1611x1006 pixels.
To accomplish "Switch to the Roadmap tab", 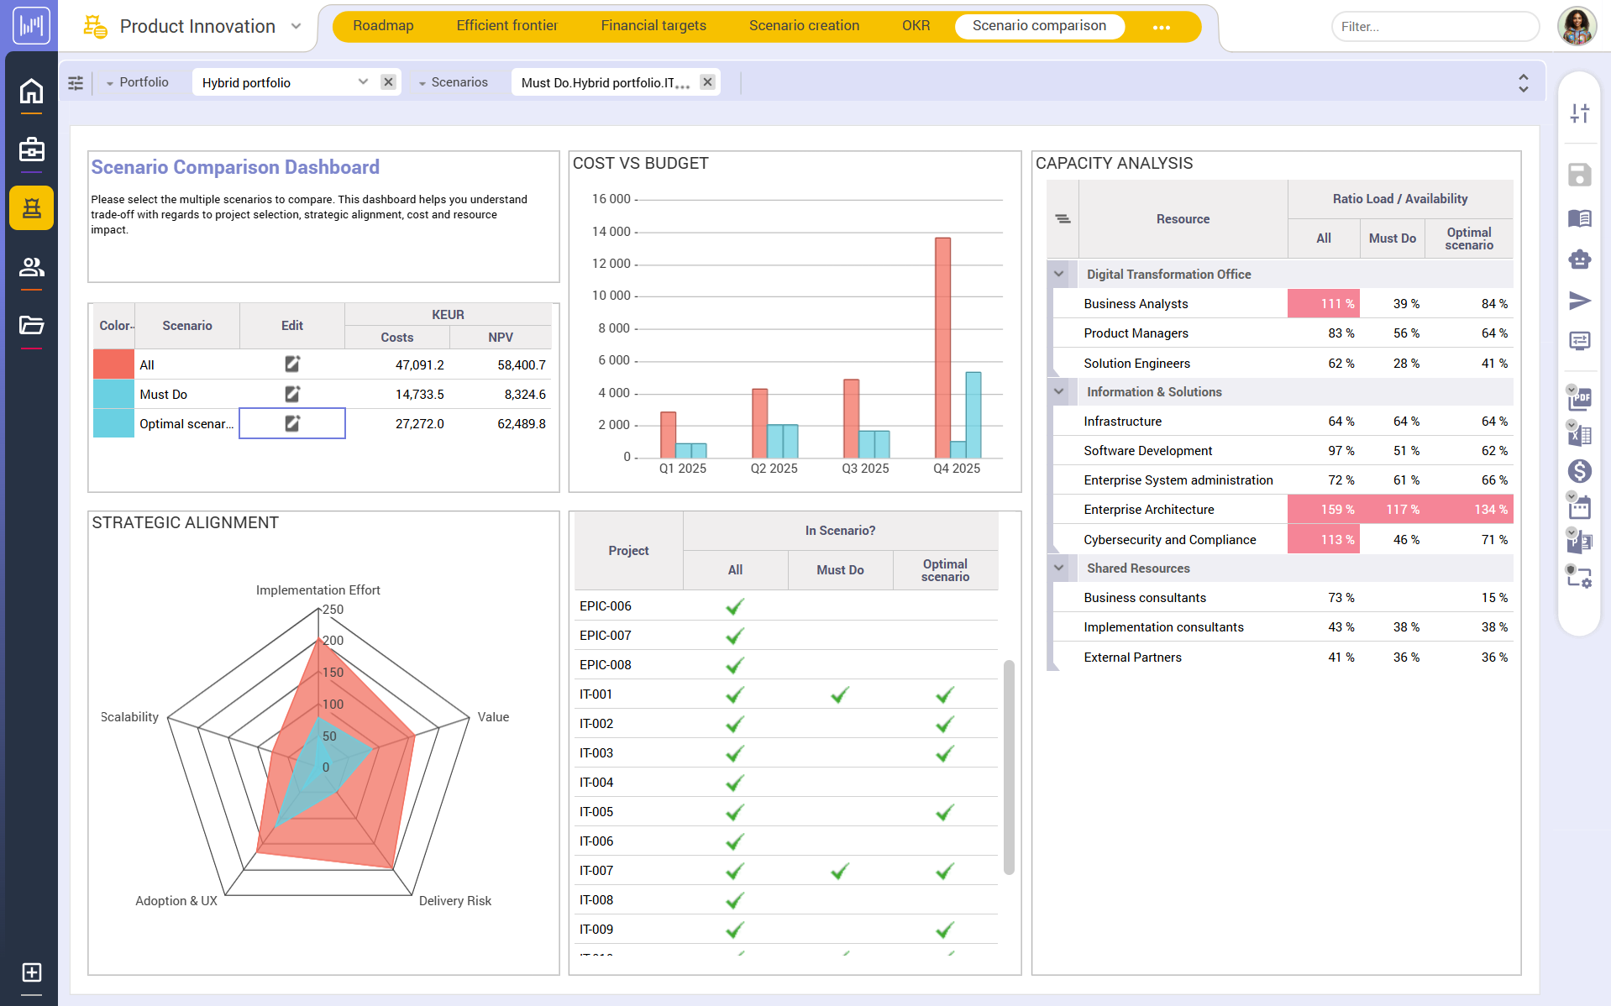I will 384,25.
